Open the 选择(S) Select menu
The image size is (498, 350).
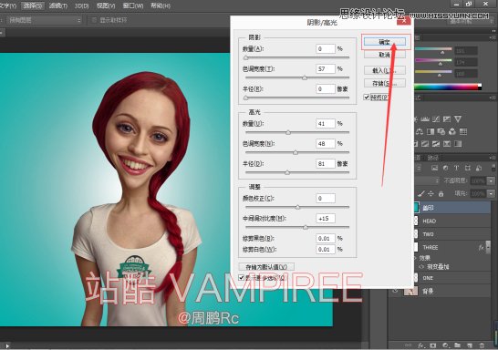tap(33, 5)
